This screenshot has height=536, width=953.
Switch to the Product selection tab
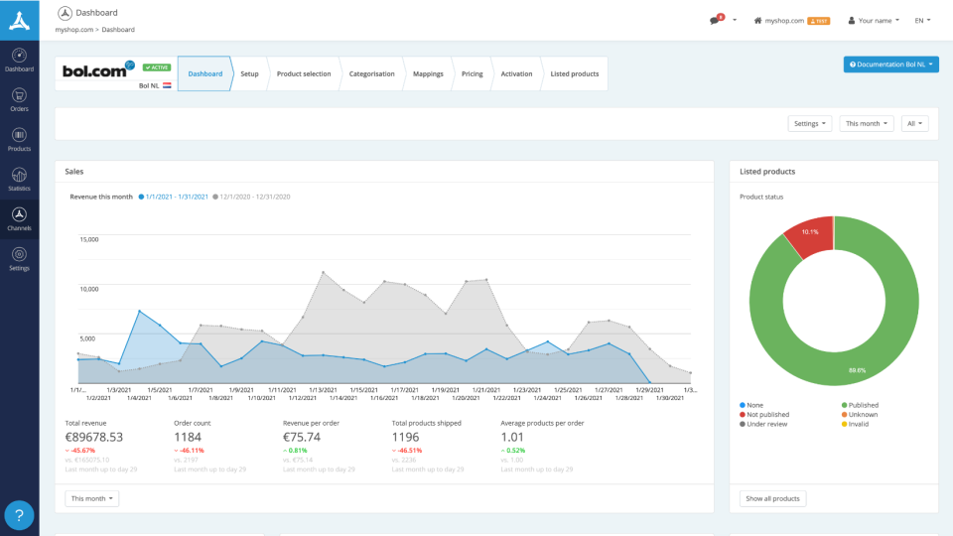pos(304,73)
